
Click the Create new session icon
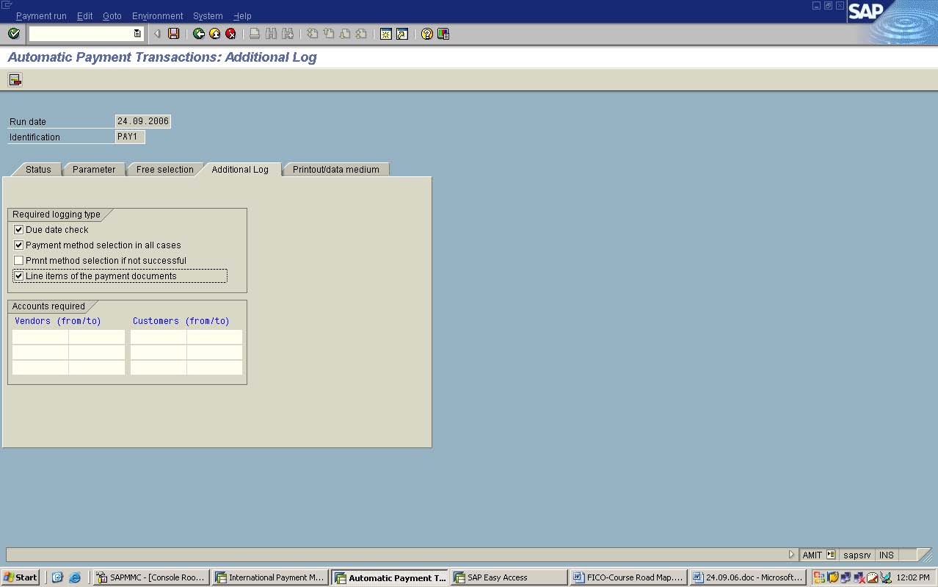click(386, 34)
